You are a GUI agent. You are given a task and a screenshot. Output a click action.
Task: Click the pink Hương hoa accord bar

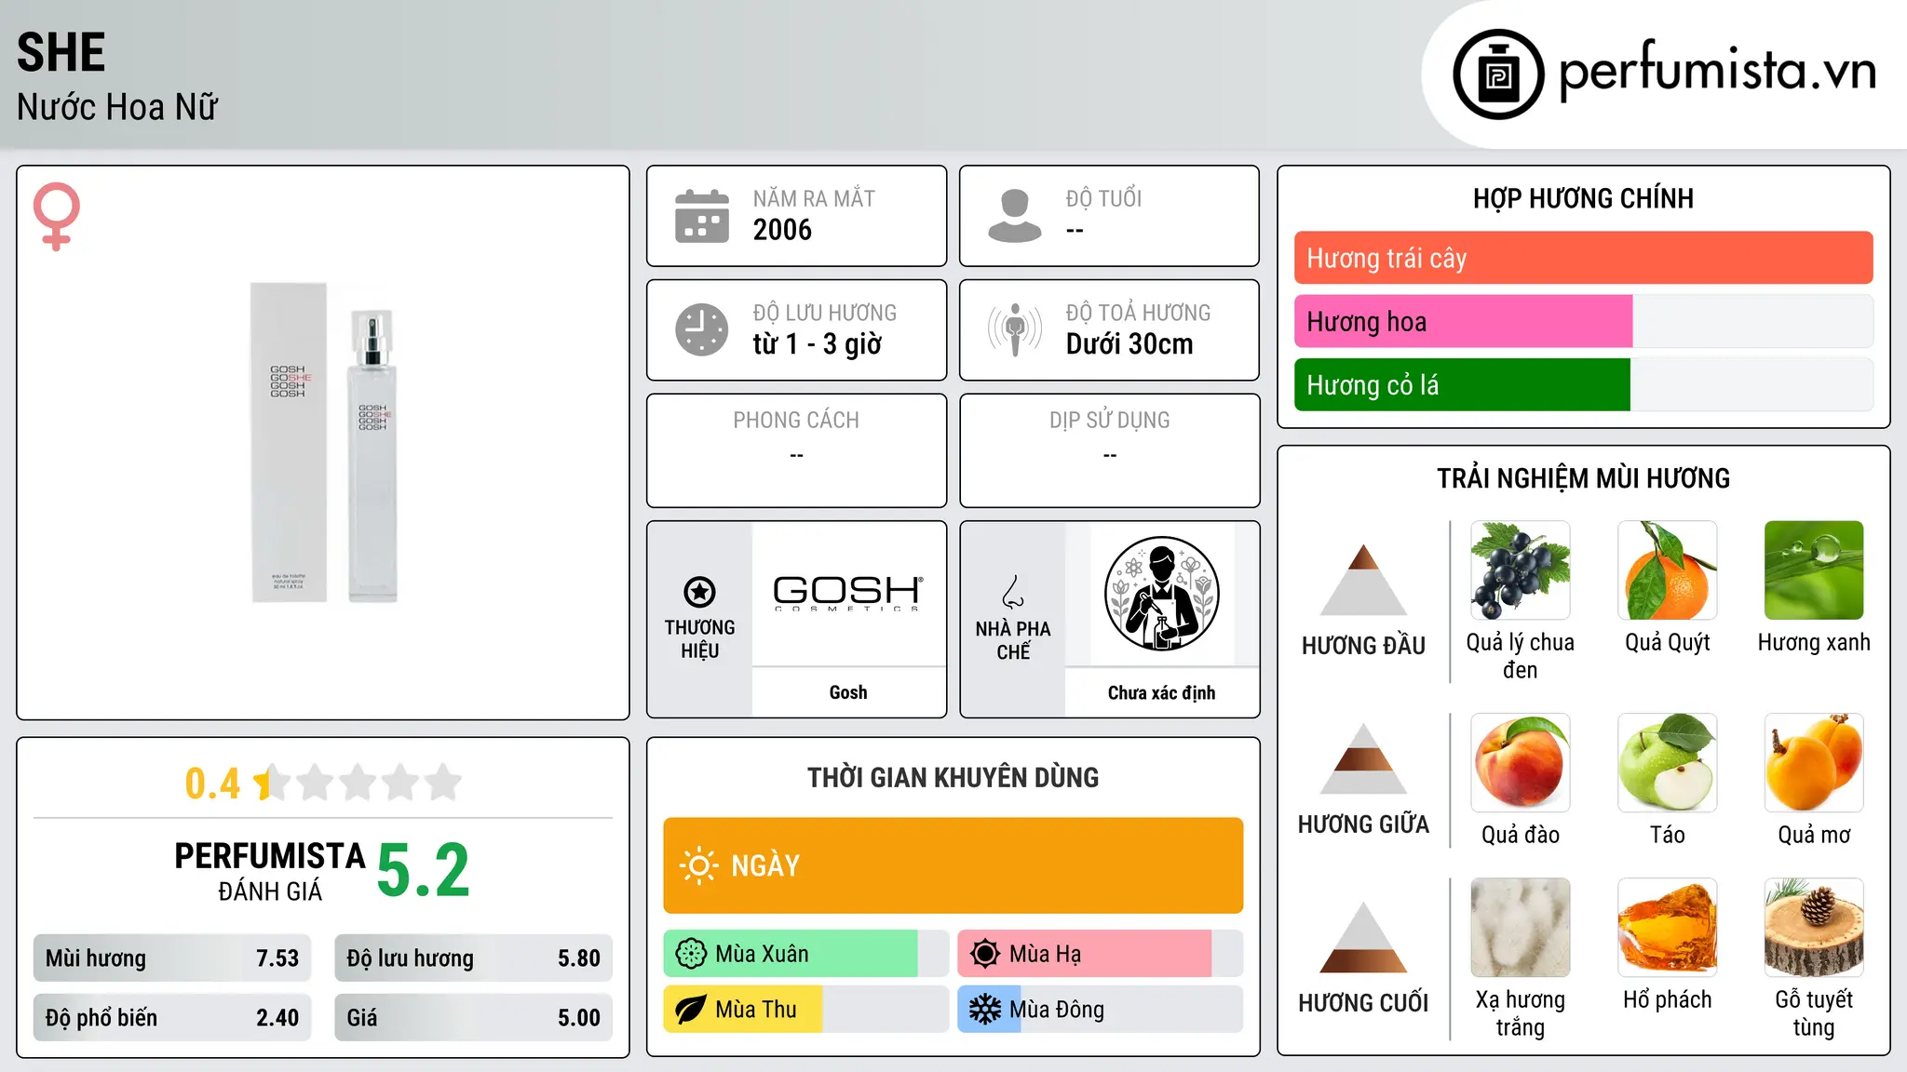pos(1463,321)
